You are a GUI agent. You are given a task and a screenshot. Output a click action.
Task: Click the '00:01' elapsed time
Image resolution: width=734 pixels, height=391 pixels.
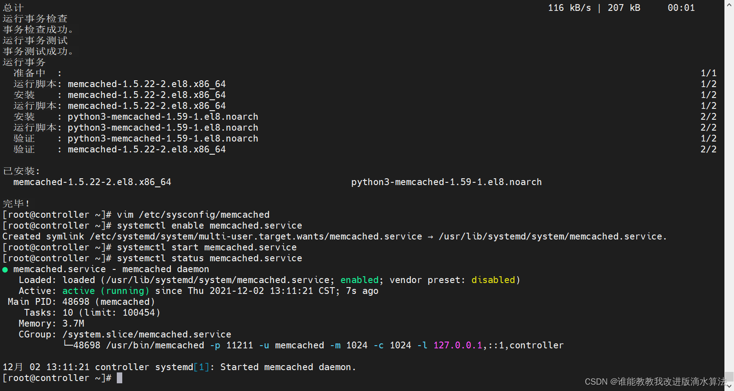point(681,8)
